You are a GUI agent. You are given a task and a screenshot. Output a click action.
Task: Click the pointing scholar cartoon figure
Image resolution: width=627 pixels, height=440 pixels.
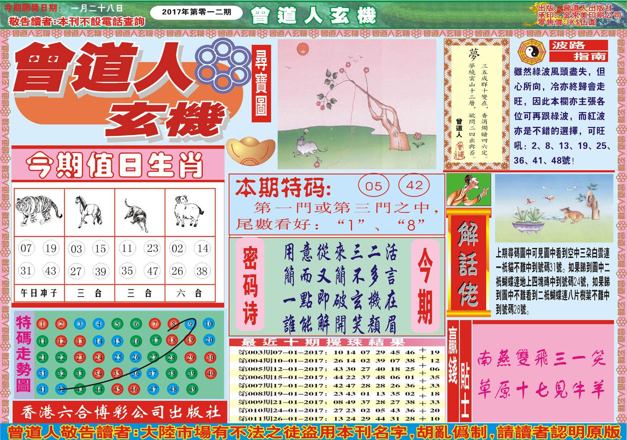469,190
